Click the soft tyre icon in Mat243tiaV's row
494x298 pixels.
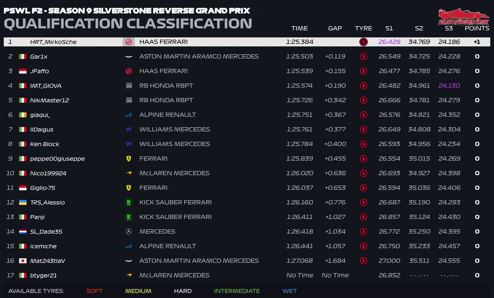[363, 261]
